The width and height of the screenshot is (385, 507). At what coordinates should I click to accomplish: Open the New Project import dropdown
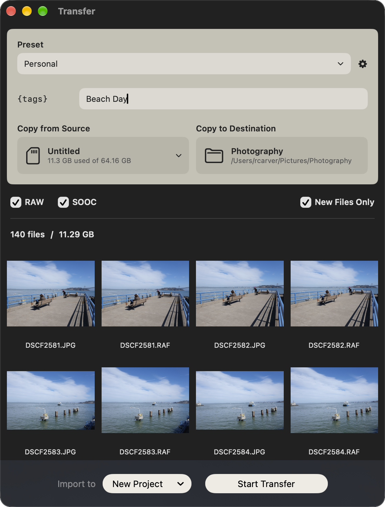click(147, 484)
